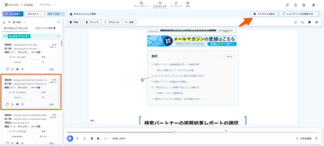Toggle the クリック view button
324x146 pixels.
point(92,22)
